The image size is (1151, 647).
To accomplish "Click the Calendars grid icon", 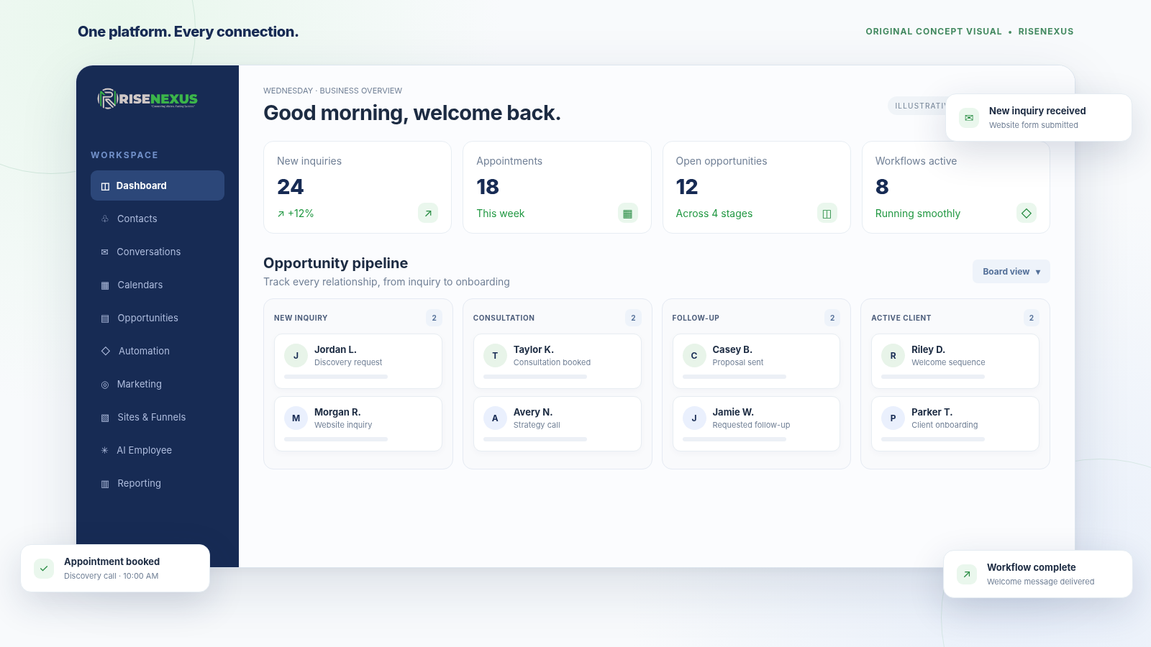I will coord(105,285).
